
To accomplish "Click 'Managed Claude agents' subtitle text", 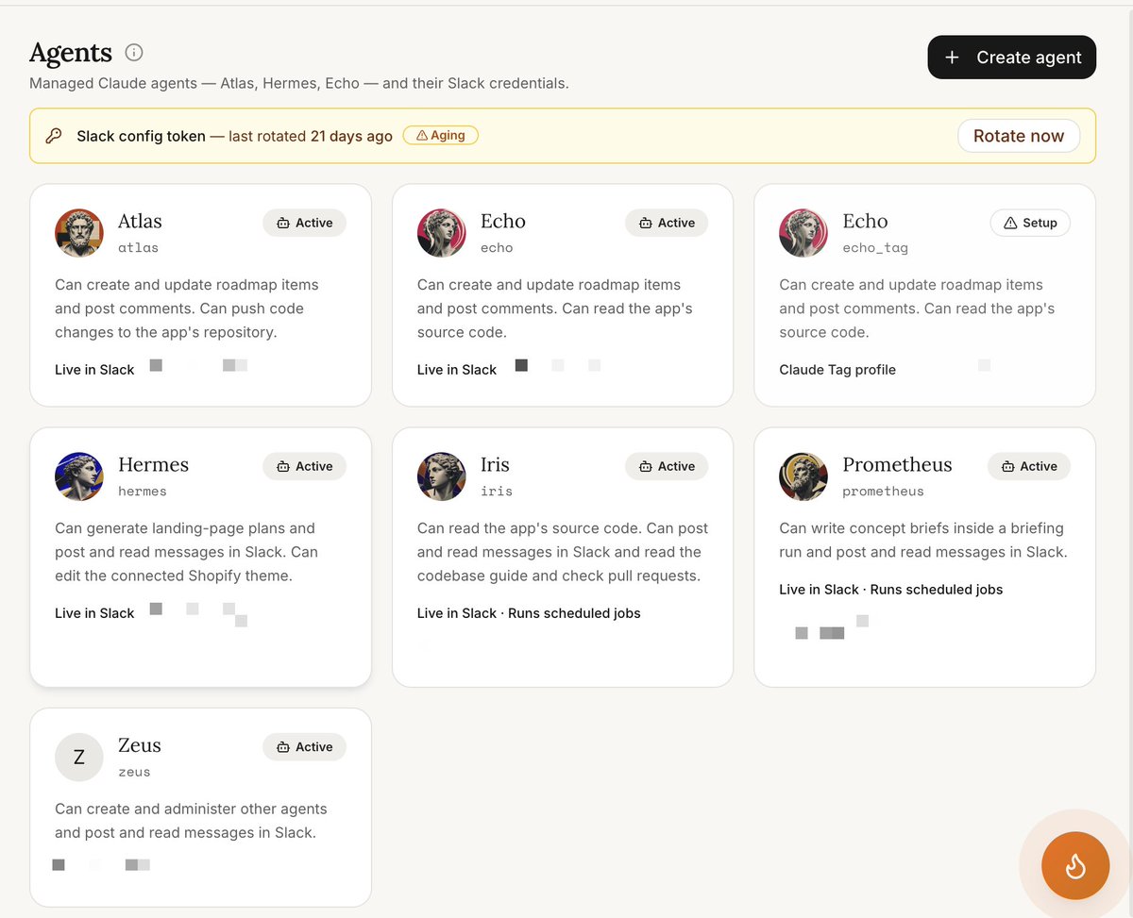I will [x=299, y=83].
